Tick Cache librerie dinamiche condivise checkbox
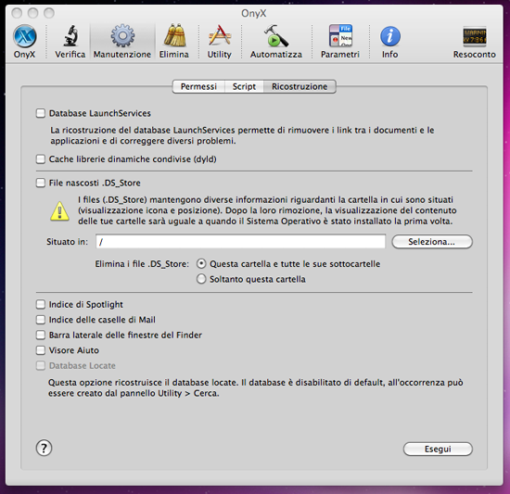Image resolution: width=510 pixels, height=494 pixels. (x=41, y=159)
